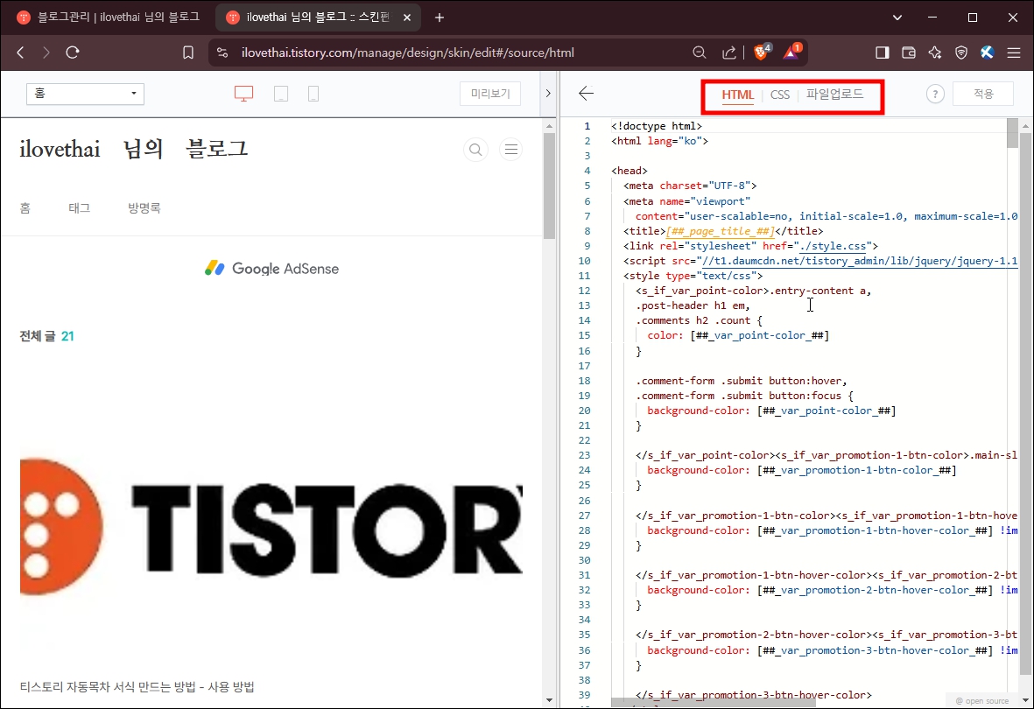This screenshot has width=1034, height=709.
Task: Click the jquery script URL on line 10
Action: [x=860, y=261]
